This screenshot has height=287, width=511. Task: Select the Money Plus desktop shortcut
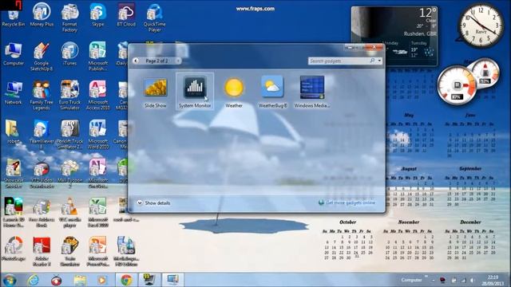42,14
